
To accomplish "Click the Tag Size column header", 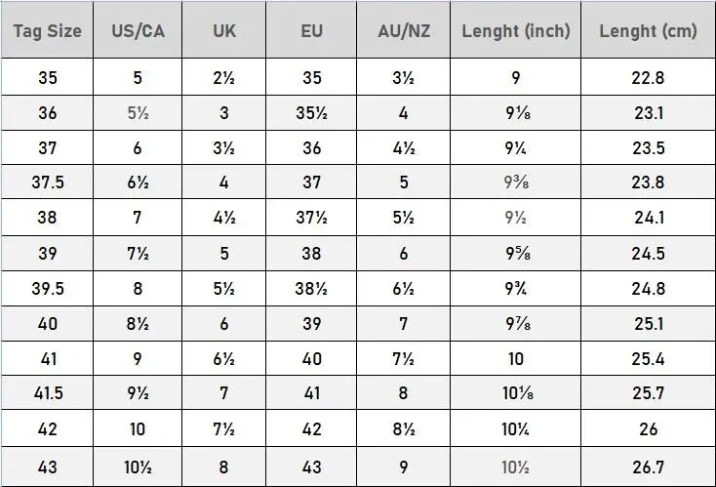I will 48,31.
